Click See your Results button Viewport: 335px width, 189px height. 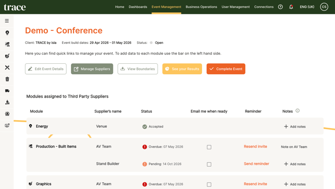coord(182,69)
